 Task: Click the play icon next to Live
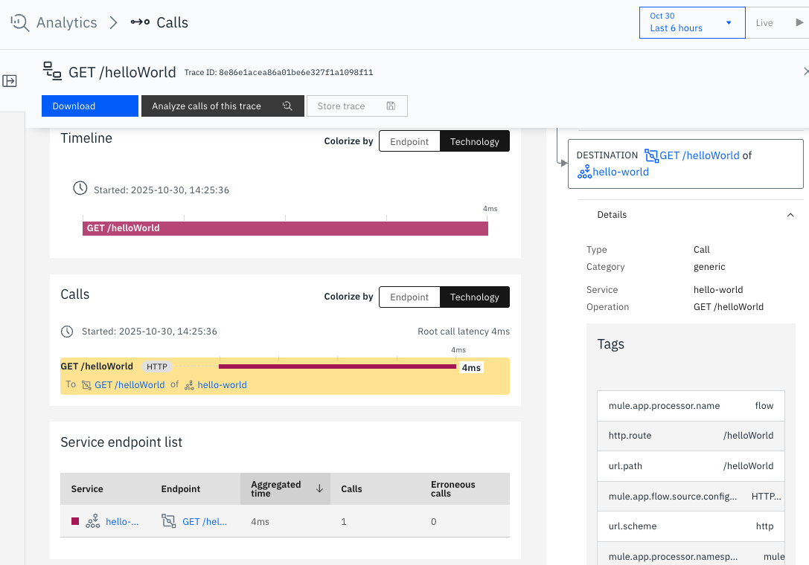click(x=799, y=23)
